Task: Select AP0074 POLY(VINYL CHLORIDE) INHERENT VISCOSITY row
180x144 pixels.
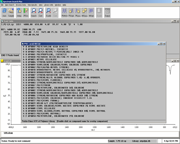Action: tap(57, 98)
